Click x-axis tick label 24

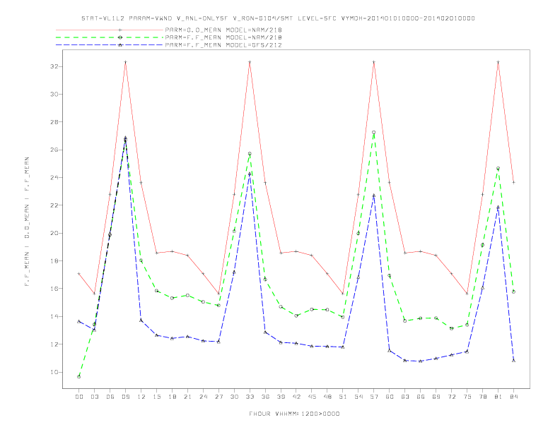point(203,397)
